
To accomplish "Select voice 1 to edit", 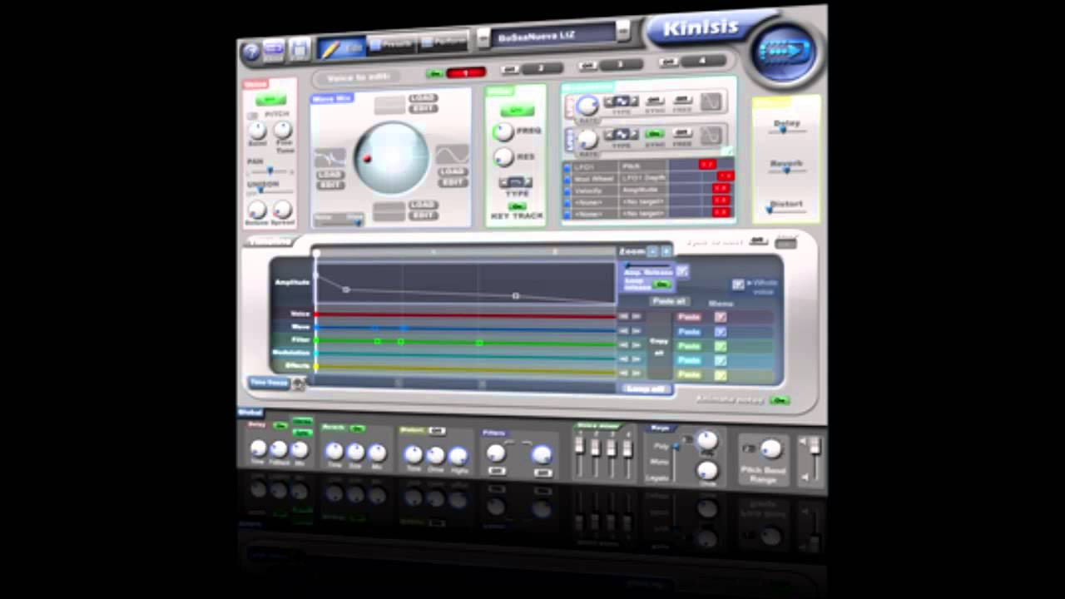I will (465, 72).
